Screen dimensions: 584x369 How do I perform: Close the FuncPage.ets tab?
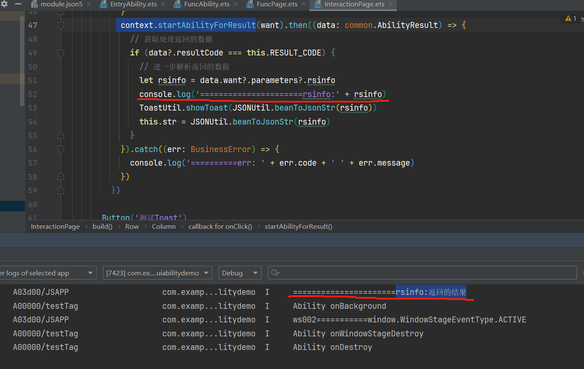(x=303, y=4)
